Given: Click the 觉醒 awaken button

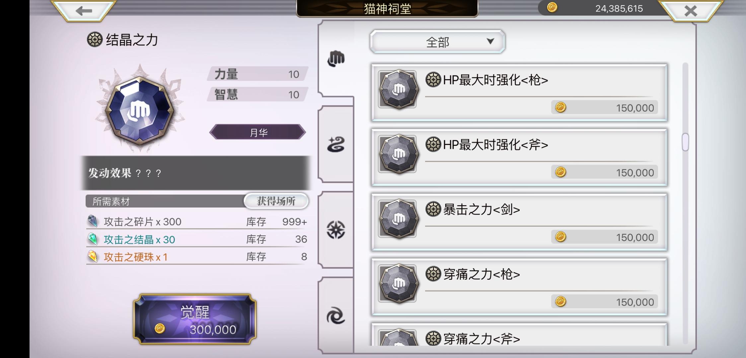Looking at the screenshot, I should click(x=195, y=319).
